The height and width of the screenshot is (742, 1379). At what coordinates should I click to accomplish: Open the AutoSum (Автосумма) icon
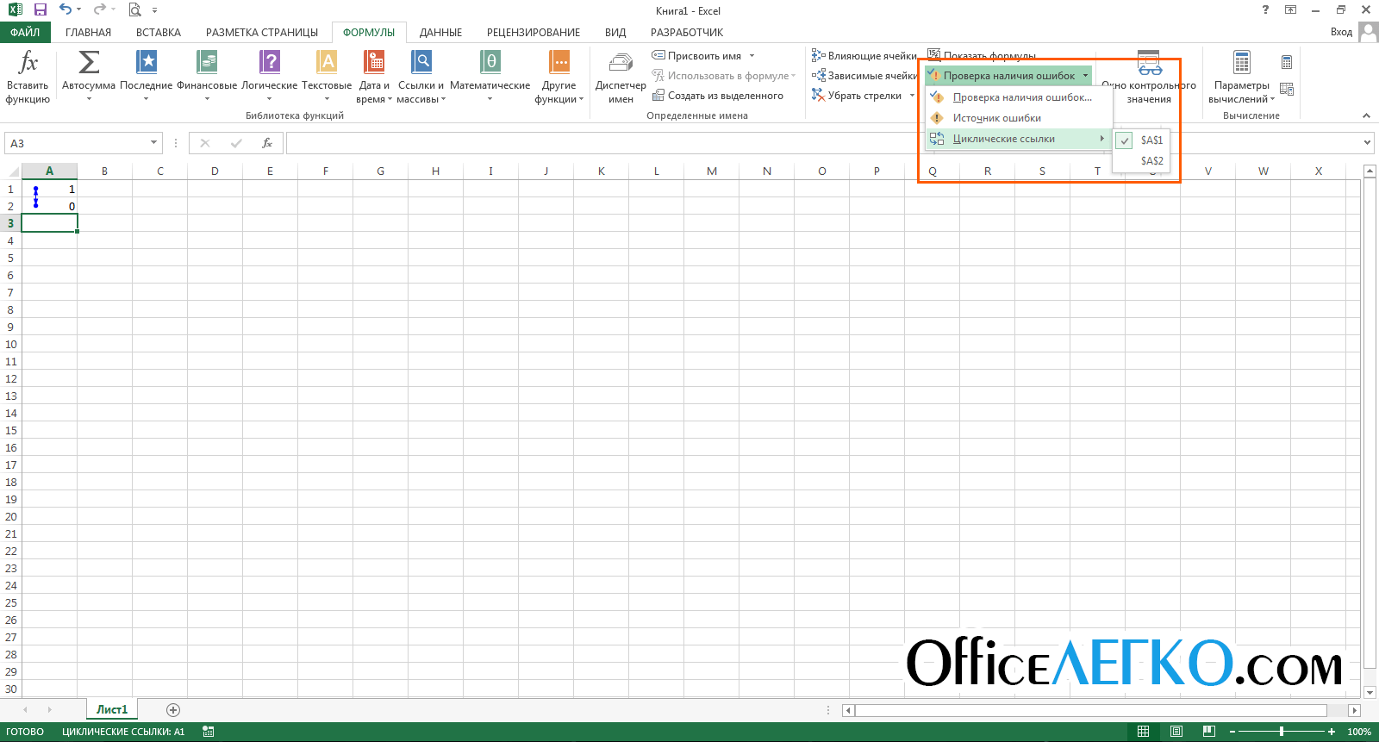(x=88, y=63)
